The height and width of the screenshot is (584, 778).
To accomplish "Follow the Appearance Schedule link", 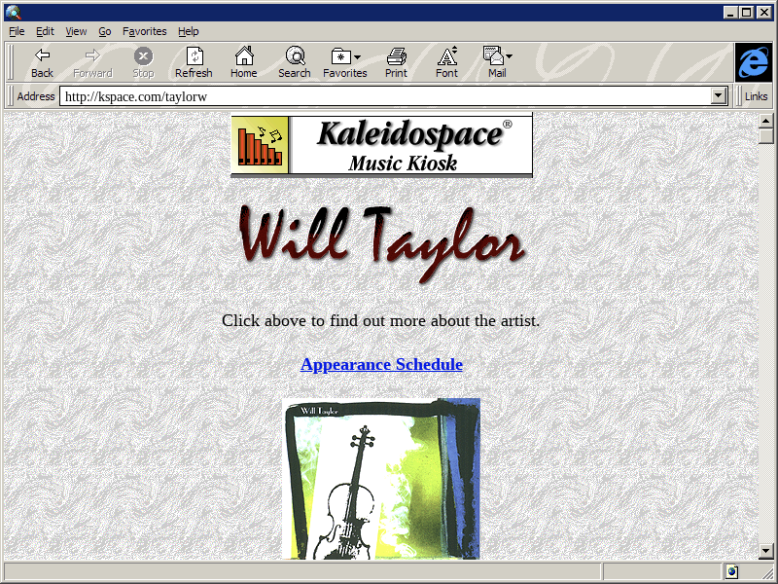I will pyautogui.click(x=381, y=365).
